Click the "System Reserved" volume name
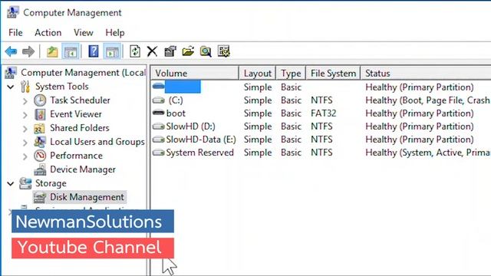Screen dimensions: 491x276 (199, 153)
